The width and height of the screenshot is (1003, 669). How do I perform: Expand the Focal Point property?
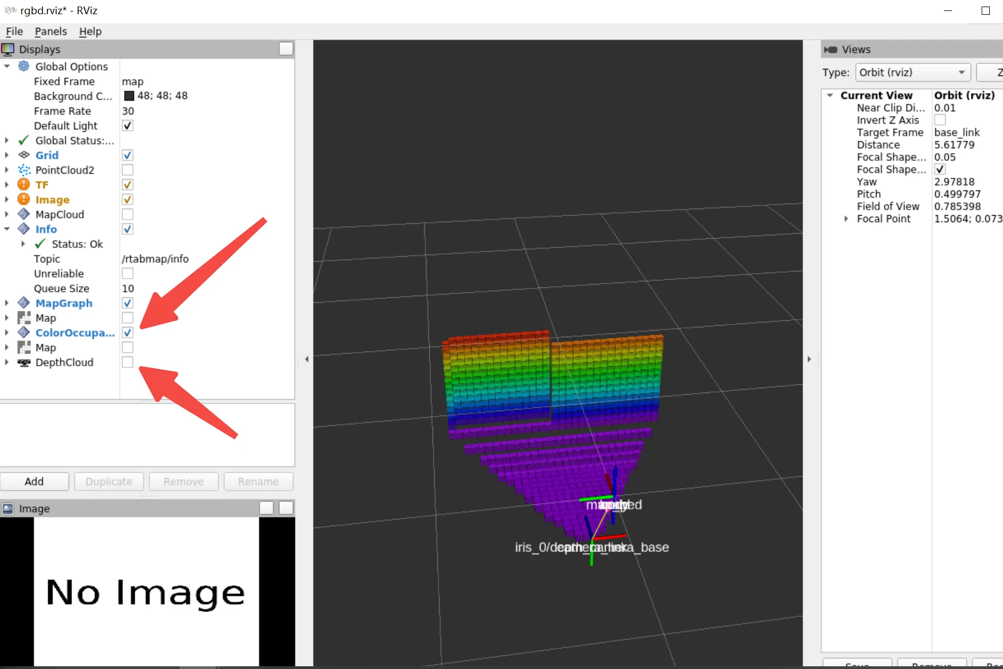coord(846,219)
